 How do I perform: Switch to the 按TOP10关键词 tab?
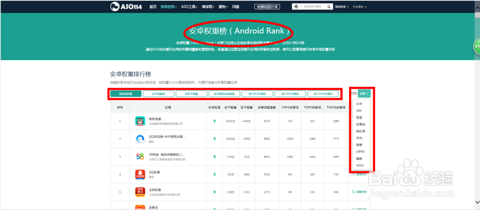pos(323,94)
